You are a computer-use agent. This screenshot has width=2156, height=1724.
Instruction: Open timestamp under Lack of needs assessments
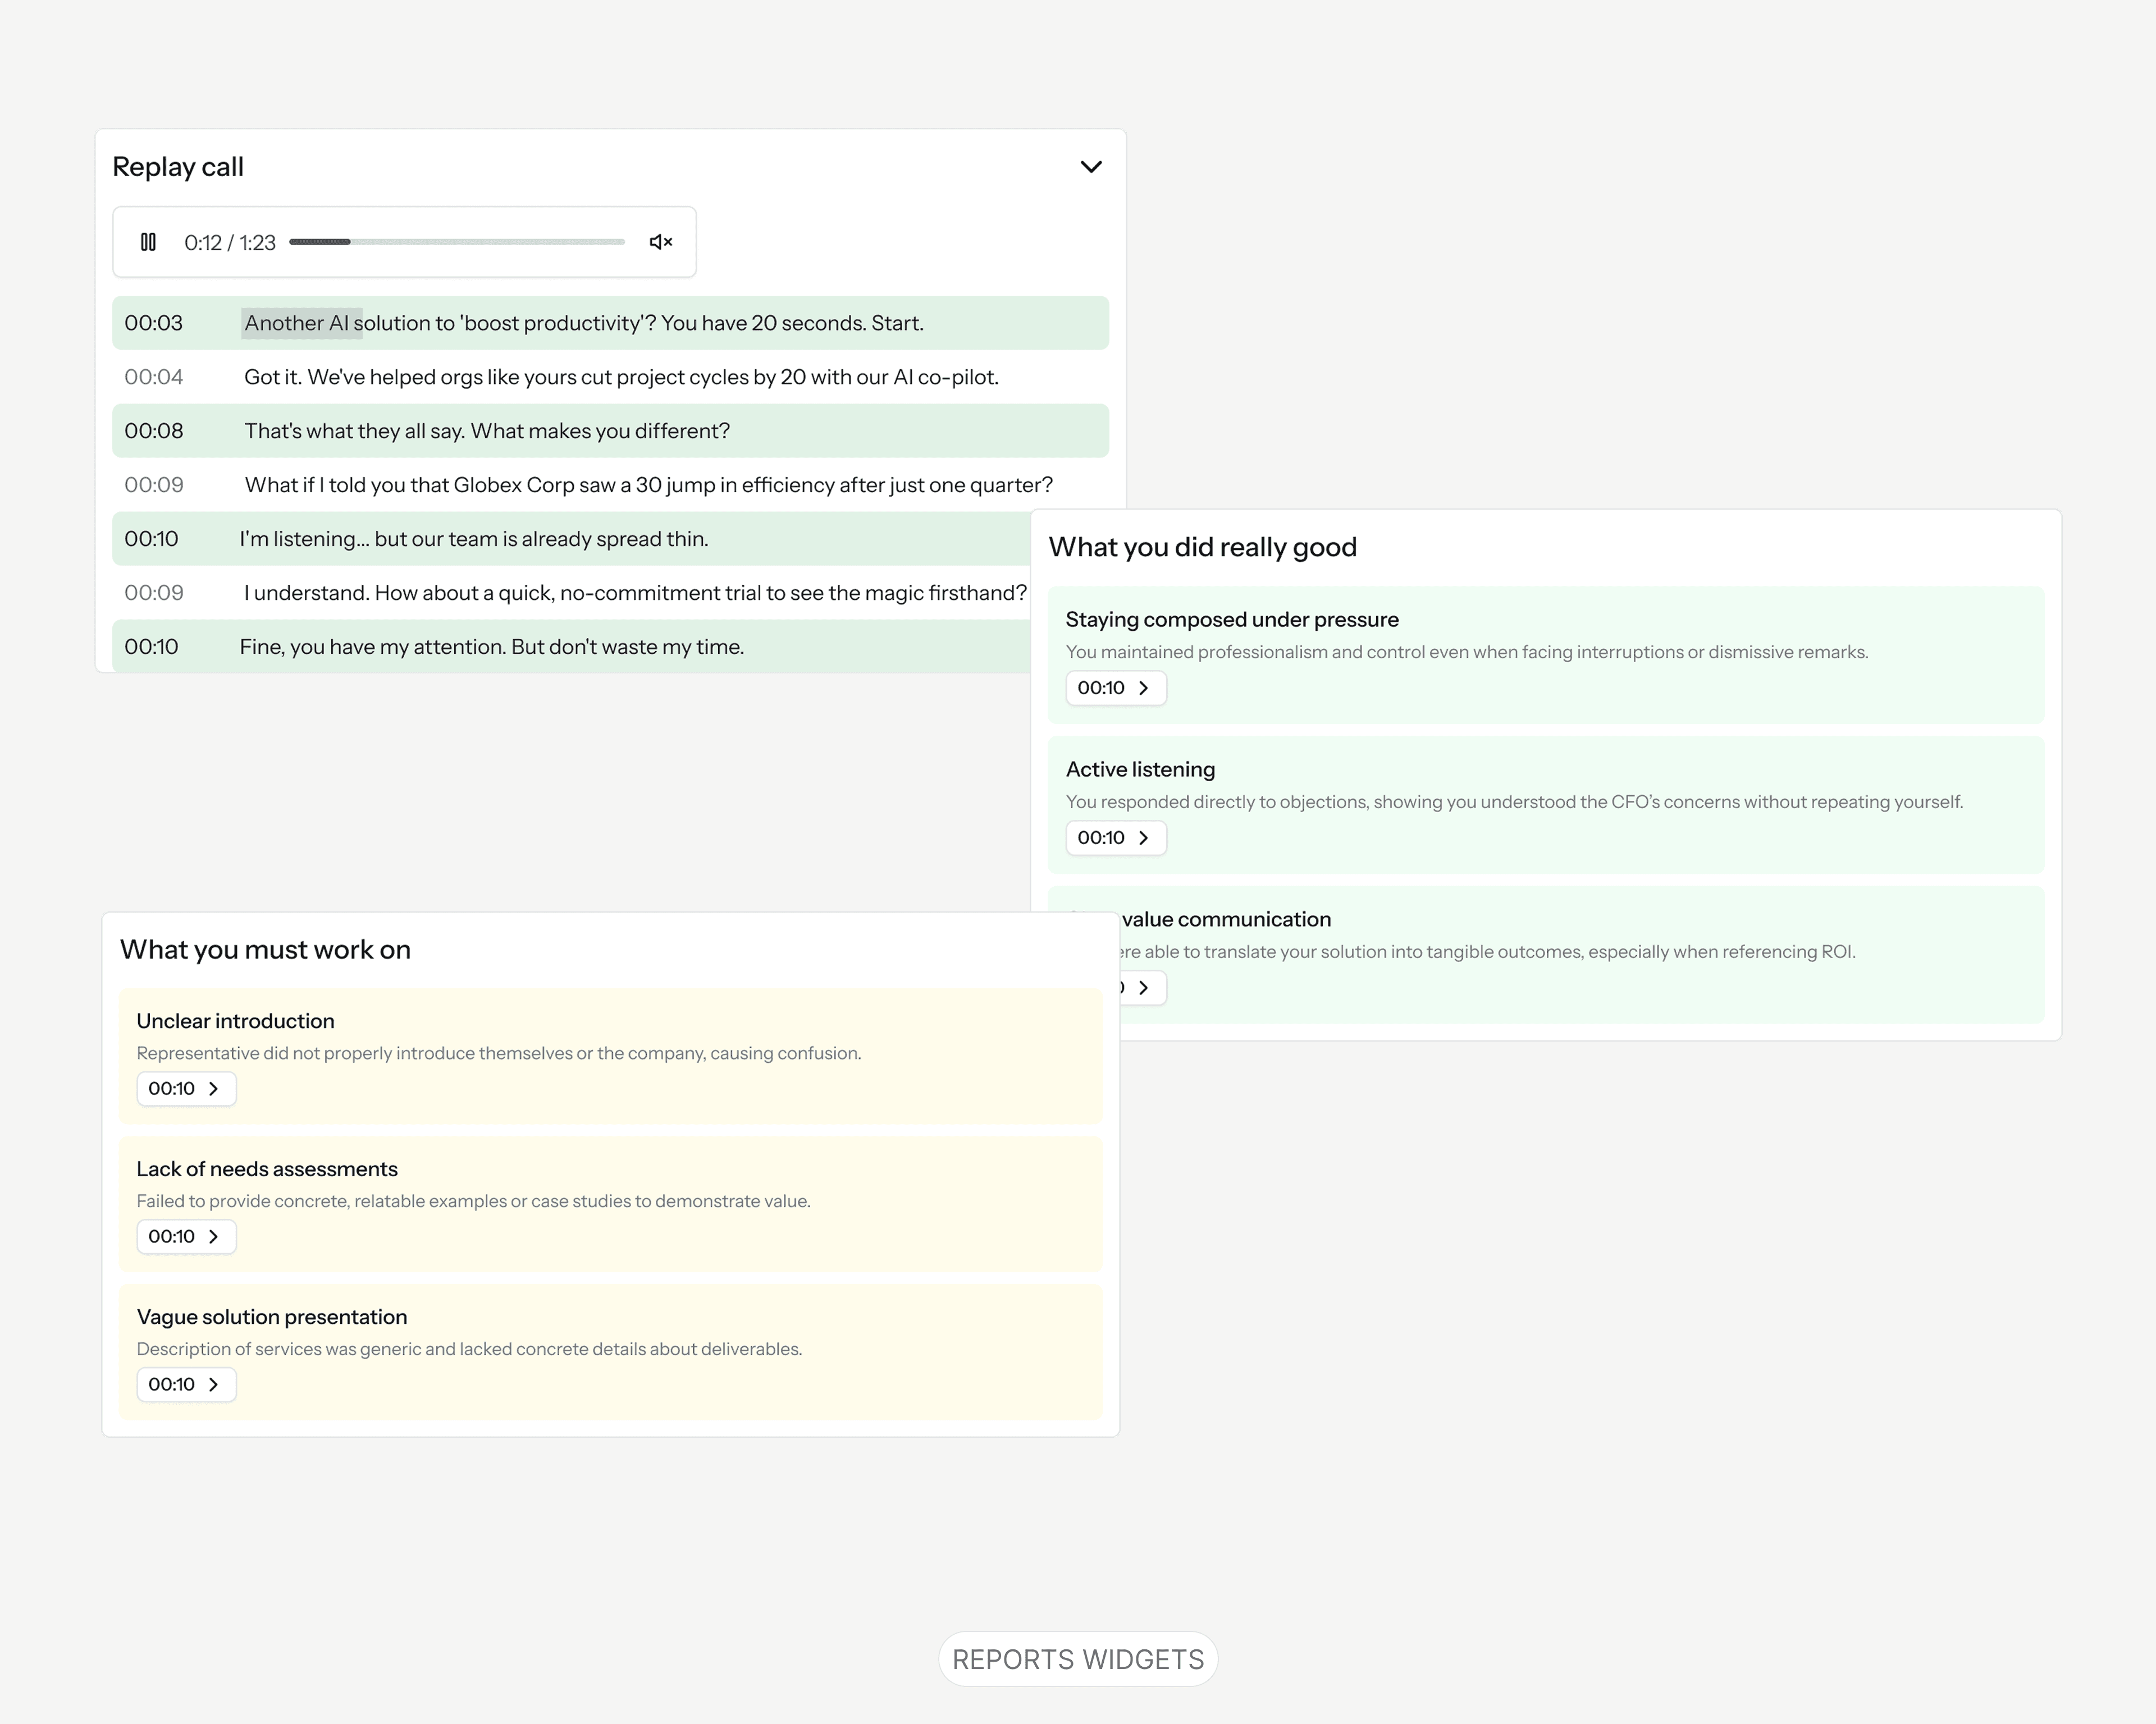(x=186, y=1236)
